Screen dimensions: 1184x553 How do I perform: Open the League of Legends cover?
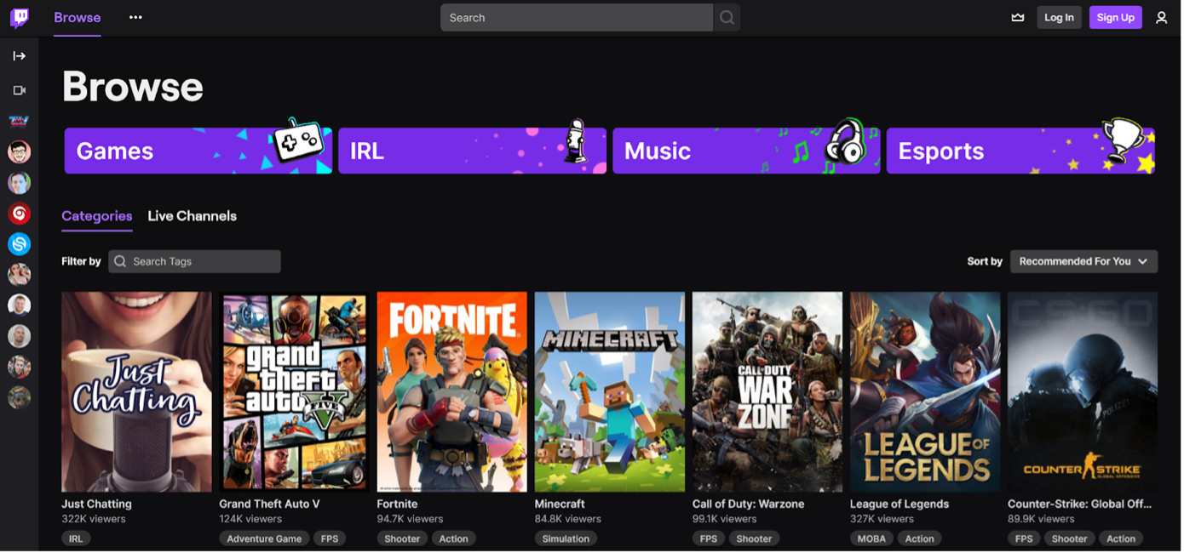(925, 392)
